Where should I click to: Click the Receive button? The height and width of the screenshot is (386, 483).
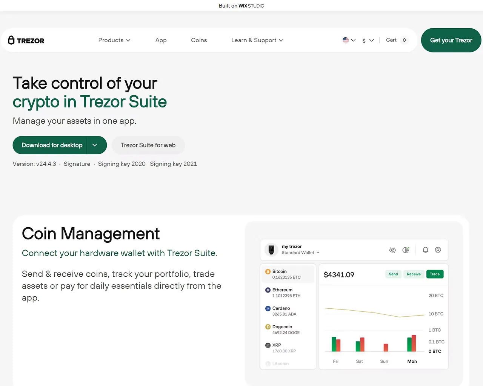point(414,274)
